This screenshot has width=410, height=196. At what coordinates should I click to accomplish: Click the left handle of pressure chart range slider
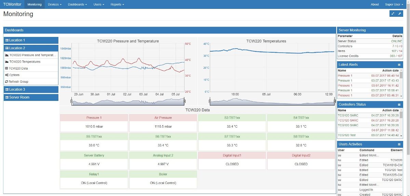pos(71,101)
